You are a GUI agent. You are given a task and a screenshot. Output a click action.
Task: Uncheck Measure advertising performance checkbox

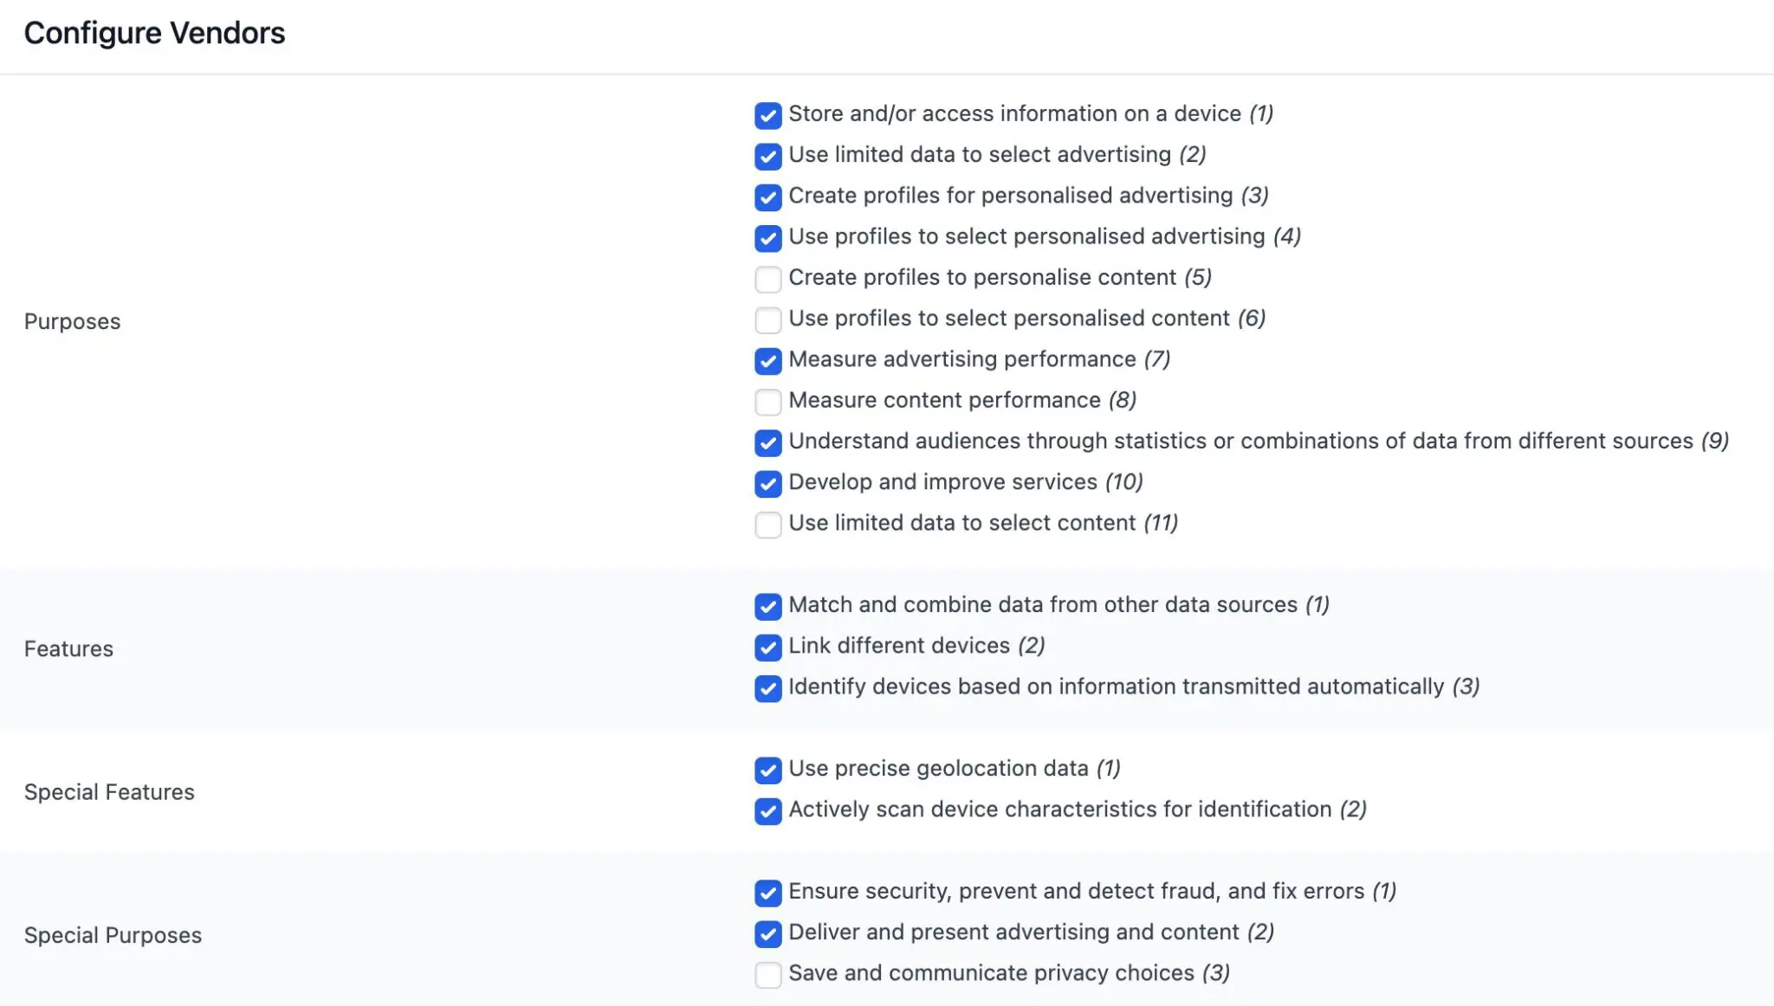[x=767, y=360]
